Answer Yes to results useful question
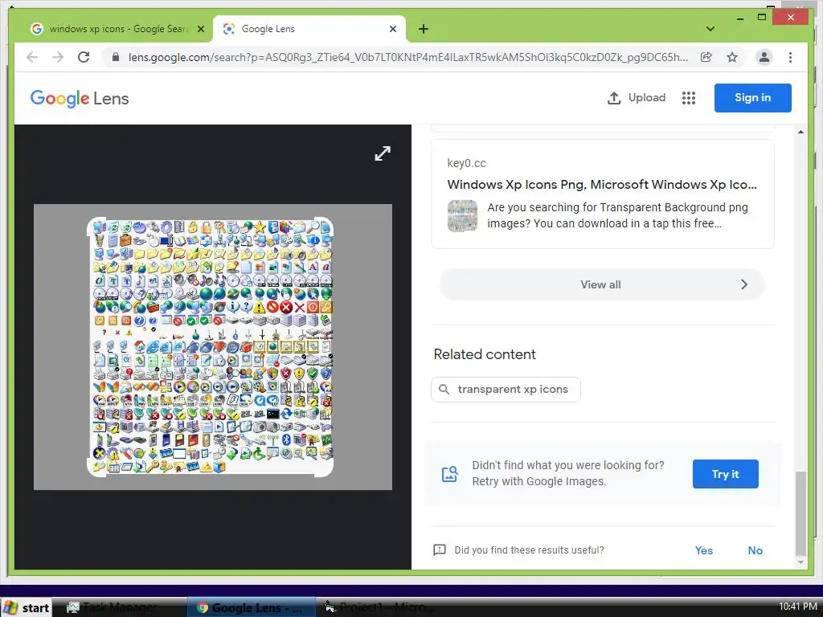Image resolution: width=823 pixels, height=617 pixels. [x=704, y=550]
